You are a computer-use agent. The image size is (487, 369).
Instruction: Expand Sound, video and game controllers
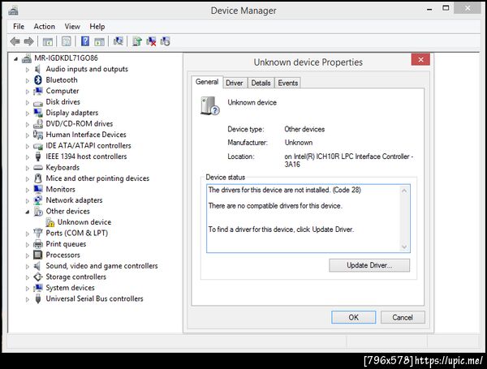point(28,267)
